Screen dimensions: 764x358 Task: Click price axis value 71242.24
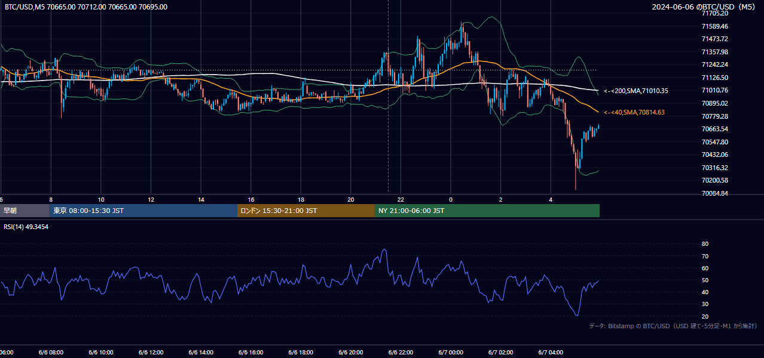tap(715, 64)
